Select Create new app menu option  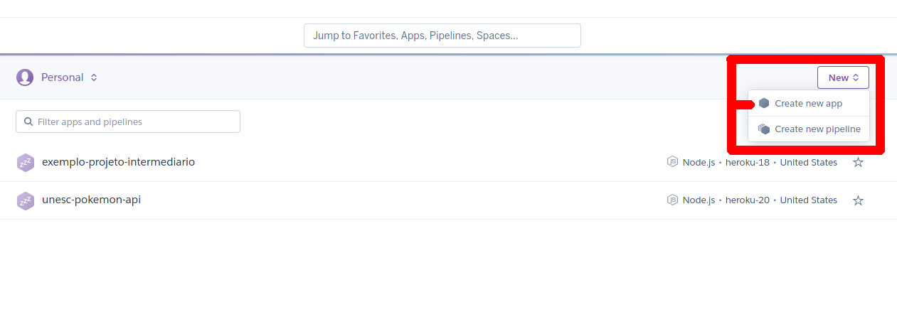(x=808, y=103)
